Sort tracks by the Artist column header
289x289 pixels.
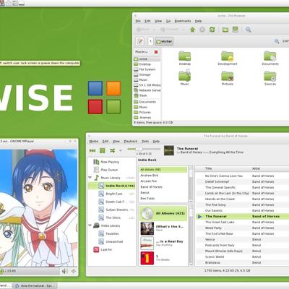256,168
